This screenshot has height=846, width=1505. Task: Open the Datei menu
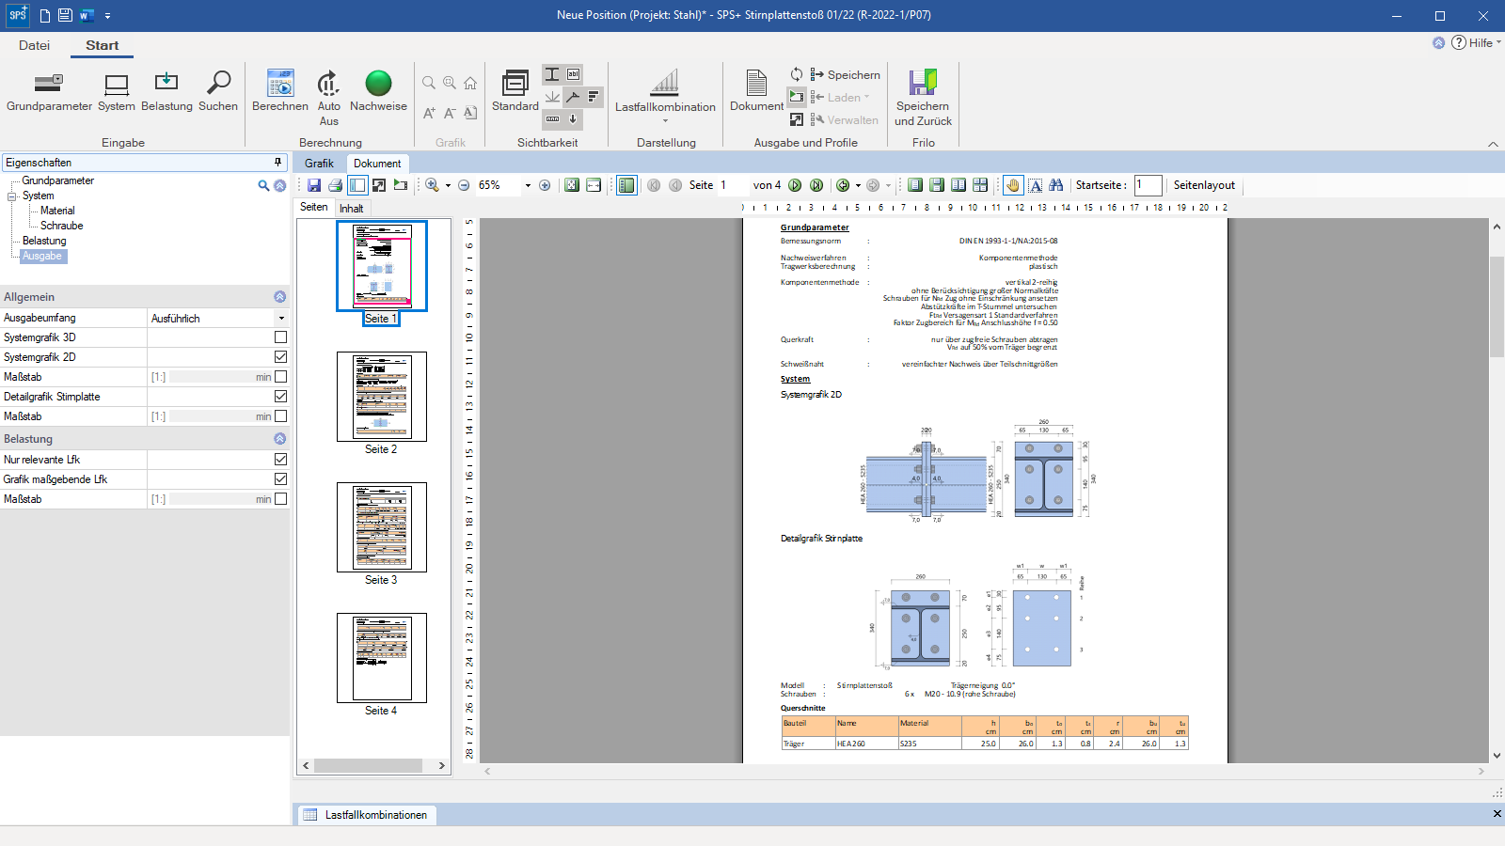tap(34, 45)
